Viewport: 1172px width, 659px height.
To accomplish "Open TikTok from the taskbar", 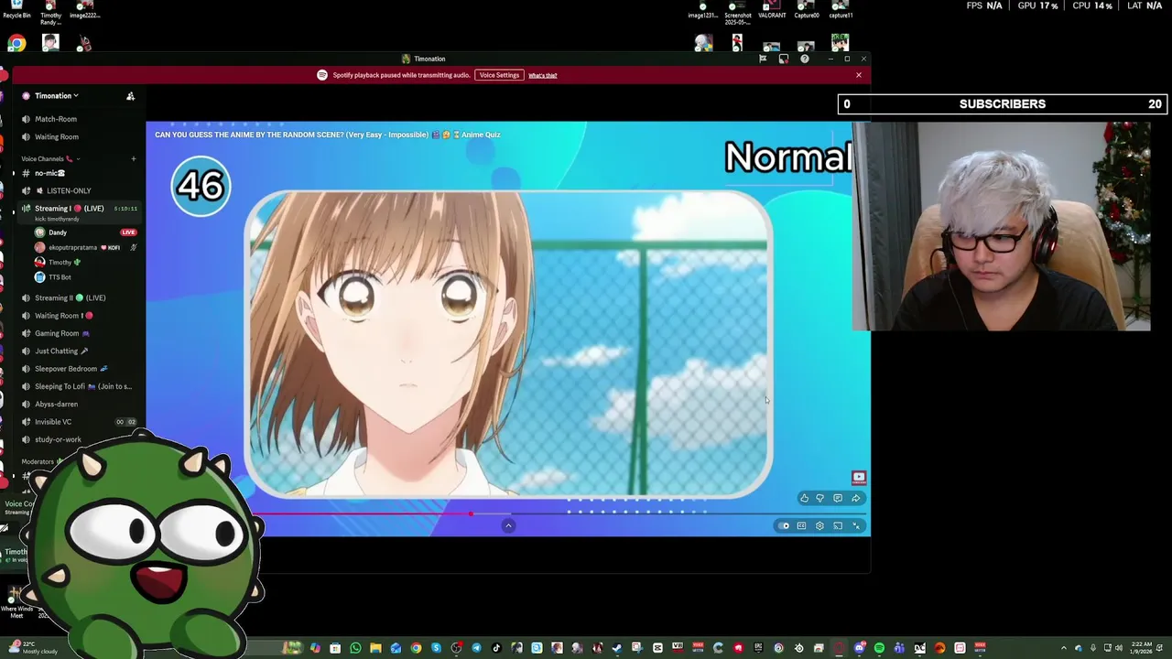I will click(496, 648).
